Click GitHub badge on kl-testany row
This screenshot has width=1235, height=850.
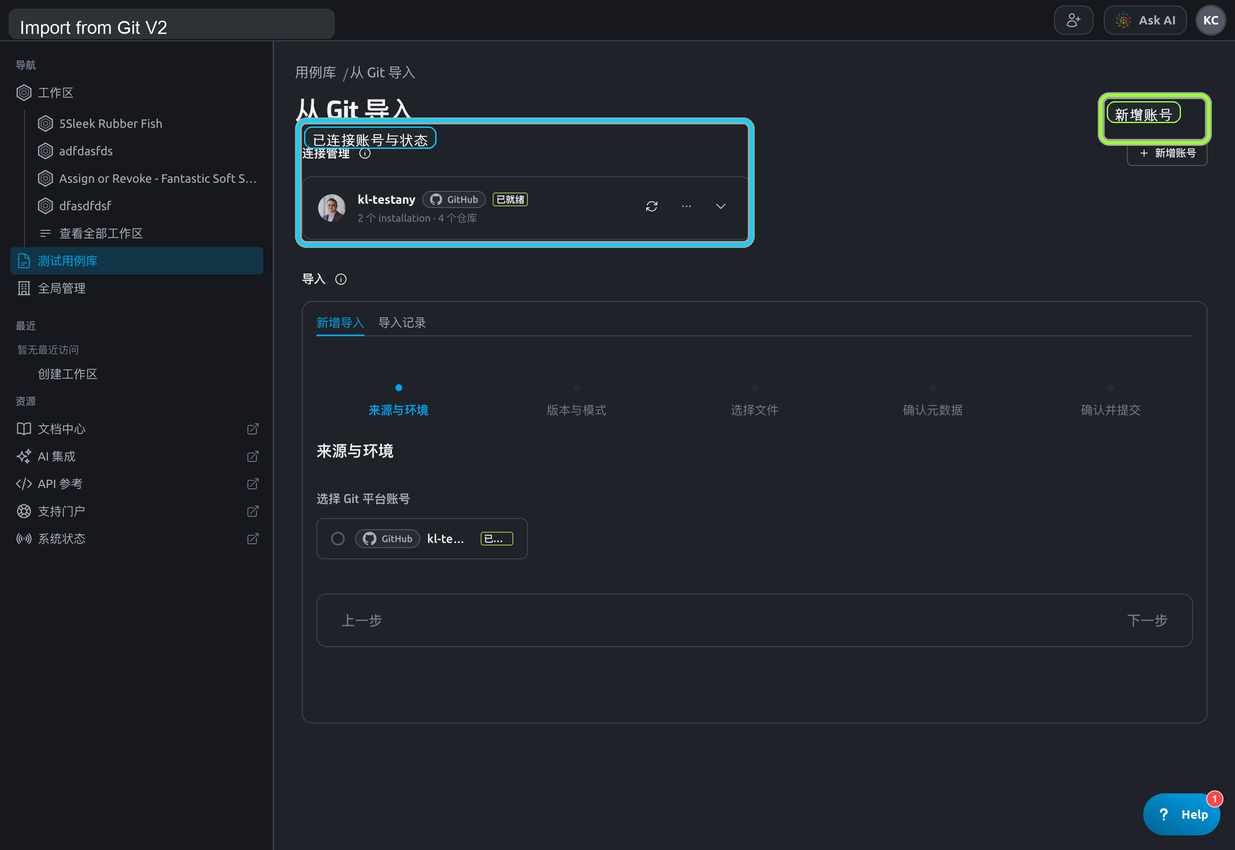(454, 200)
